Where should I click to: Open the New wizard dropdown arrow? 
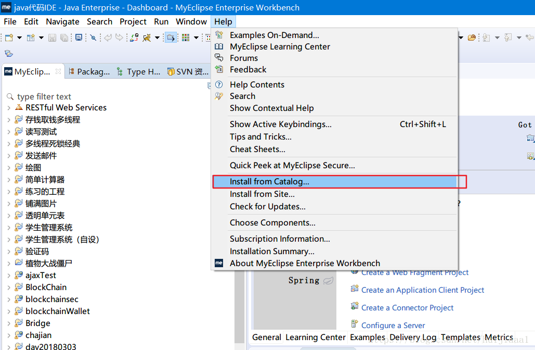tap(19, 37)
